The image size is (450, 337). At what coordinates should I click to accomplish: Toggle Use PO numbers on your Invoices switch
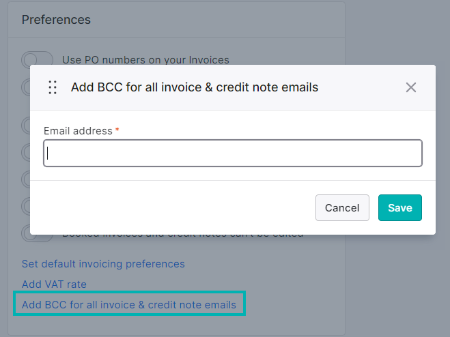click(x=37, y=60)
